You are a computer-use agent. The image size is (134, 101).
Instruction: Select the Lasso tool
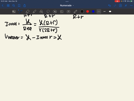48,12
